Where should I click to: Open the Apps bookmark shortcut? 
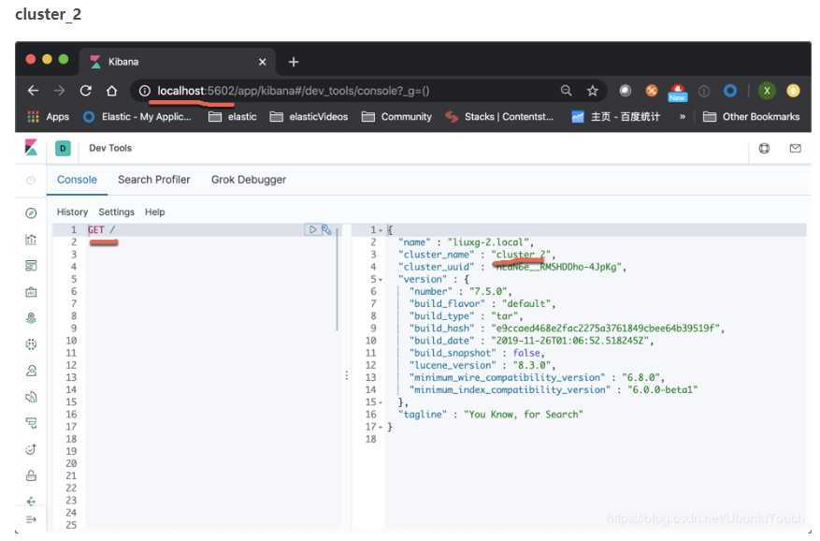click(x=48, y=116)
